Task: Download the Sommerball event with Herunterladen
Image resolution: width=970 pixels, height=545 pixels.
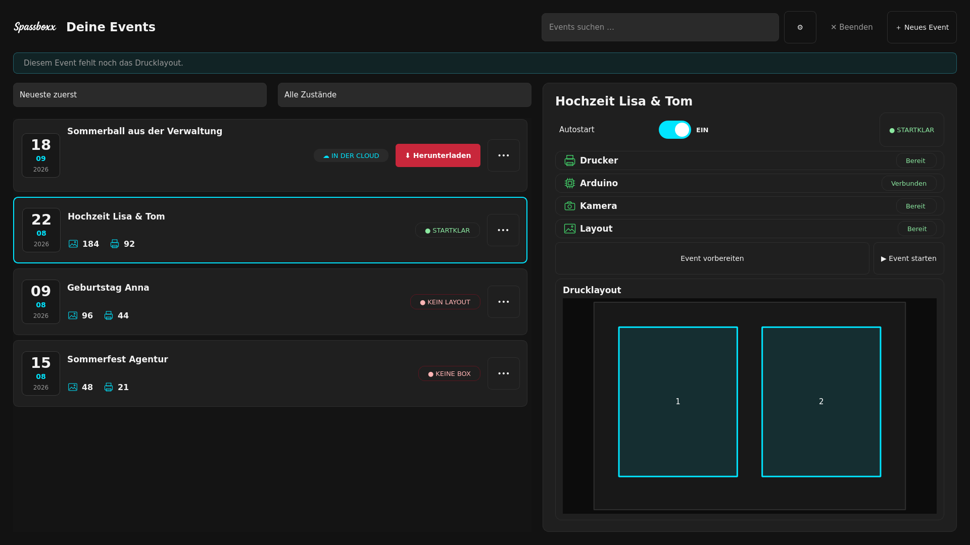Action: click(x=438, y=155)
